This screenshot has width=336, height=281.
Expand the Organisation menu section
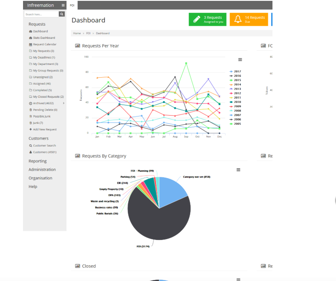coord(41,178)
